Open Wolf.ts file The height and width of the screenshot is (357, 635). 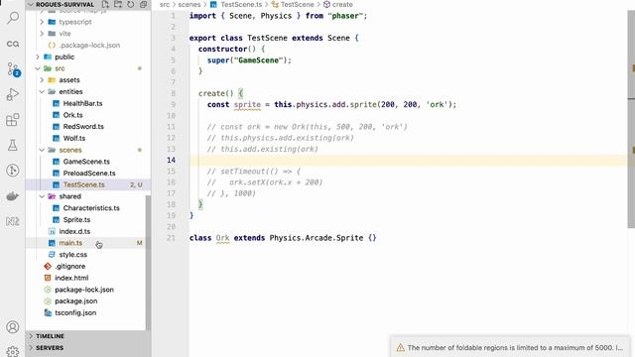point(74,138)
